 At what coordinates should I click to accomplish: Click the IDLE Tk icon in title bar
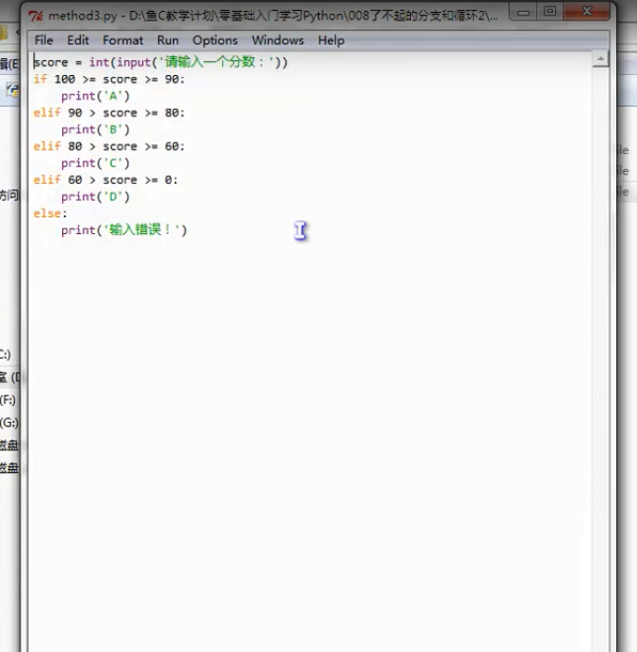point(36,16)
